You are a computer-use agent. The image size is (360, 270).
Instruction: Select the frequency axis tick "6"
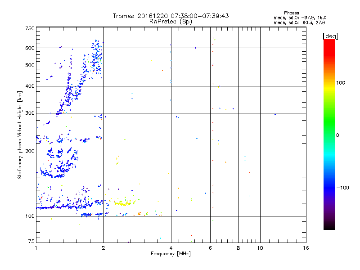pyautogui.click(x=210, y=248)
